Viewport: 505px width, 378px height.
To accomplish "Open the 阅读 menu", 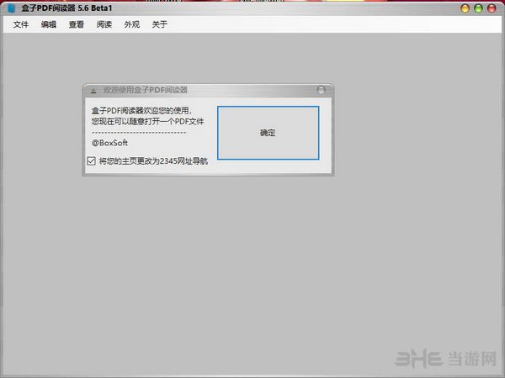I will pyautogui.click(x=104, y=24).
